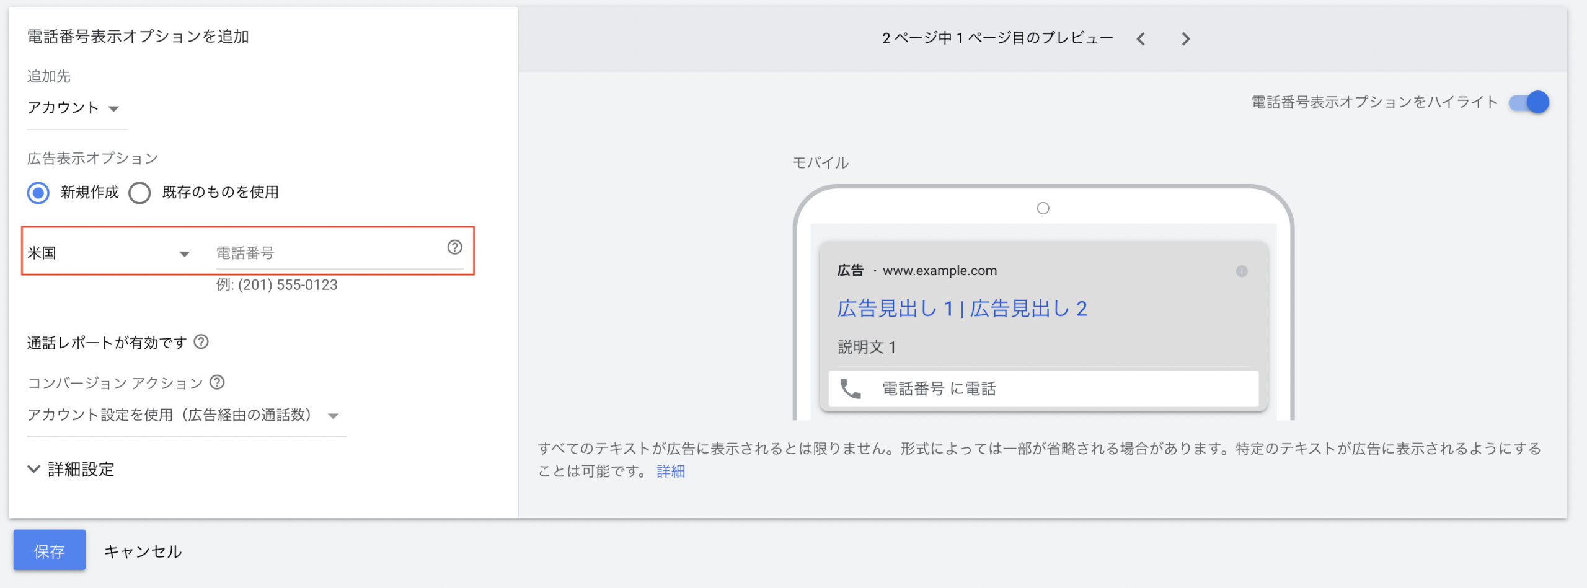Viewport: 1587px width, 588px height.
Task: Open the アカウント設定を使用 conversion dropdown
Action: tap(183, 415)
